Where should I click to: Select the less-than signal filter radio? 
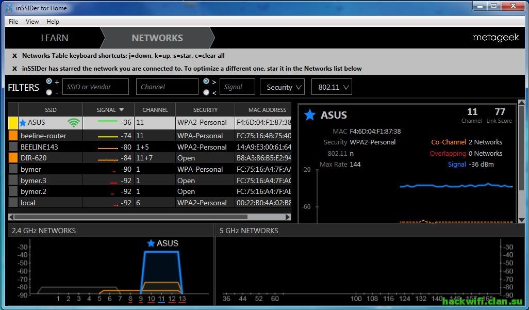point(206,92)
